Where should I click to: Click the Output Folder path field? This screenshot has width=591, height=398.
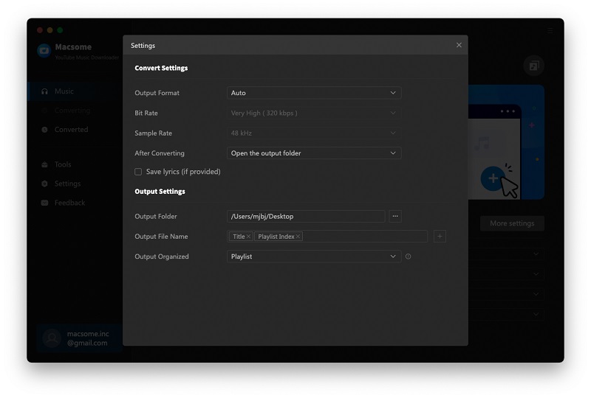306,216
